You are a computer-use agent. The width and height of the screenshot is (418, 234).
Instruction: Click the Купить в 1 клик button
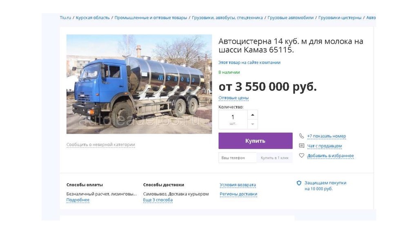[x=275, y=158]
